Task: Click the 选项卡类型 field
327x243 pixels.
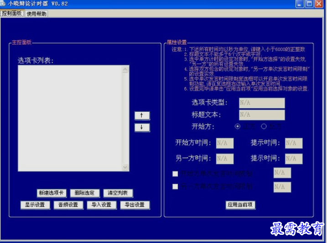Action: [262, 103]
